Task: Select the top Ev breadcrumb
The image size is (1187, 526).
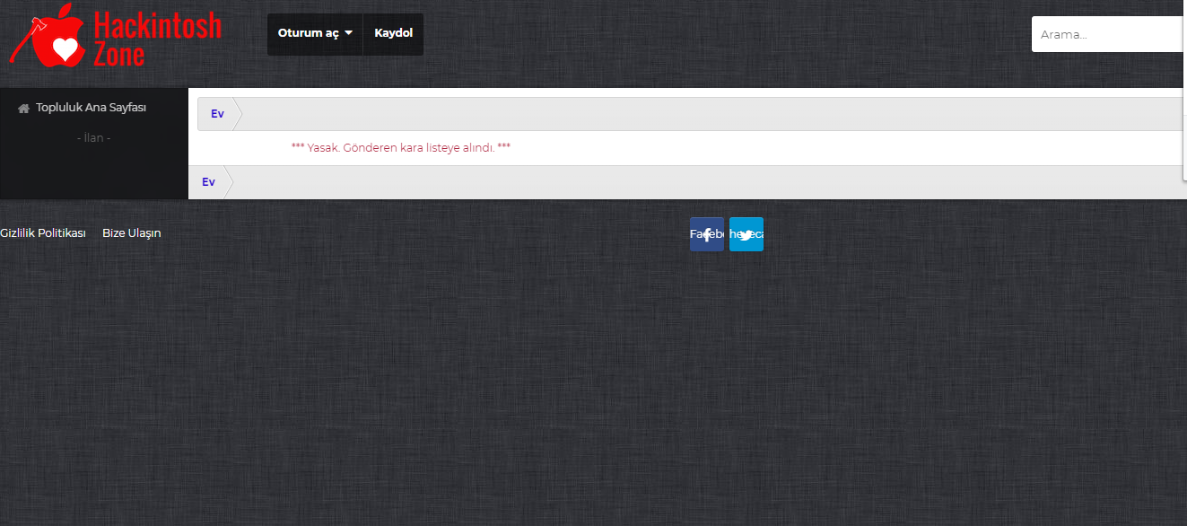Action: [x=217, y=114]
